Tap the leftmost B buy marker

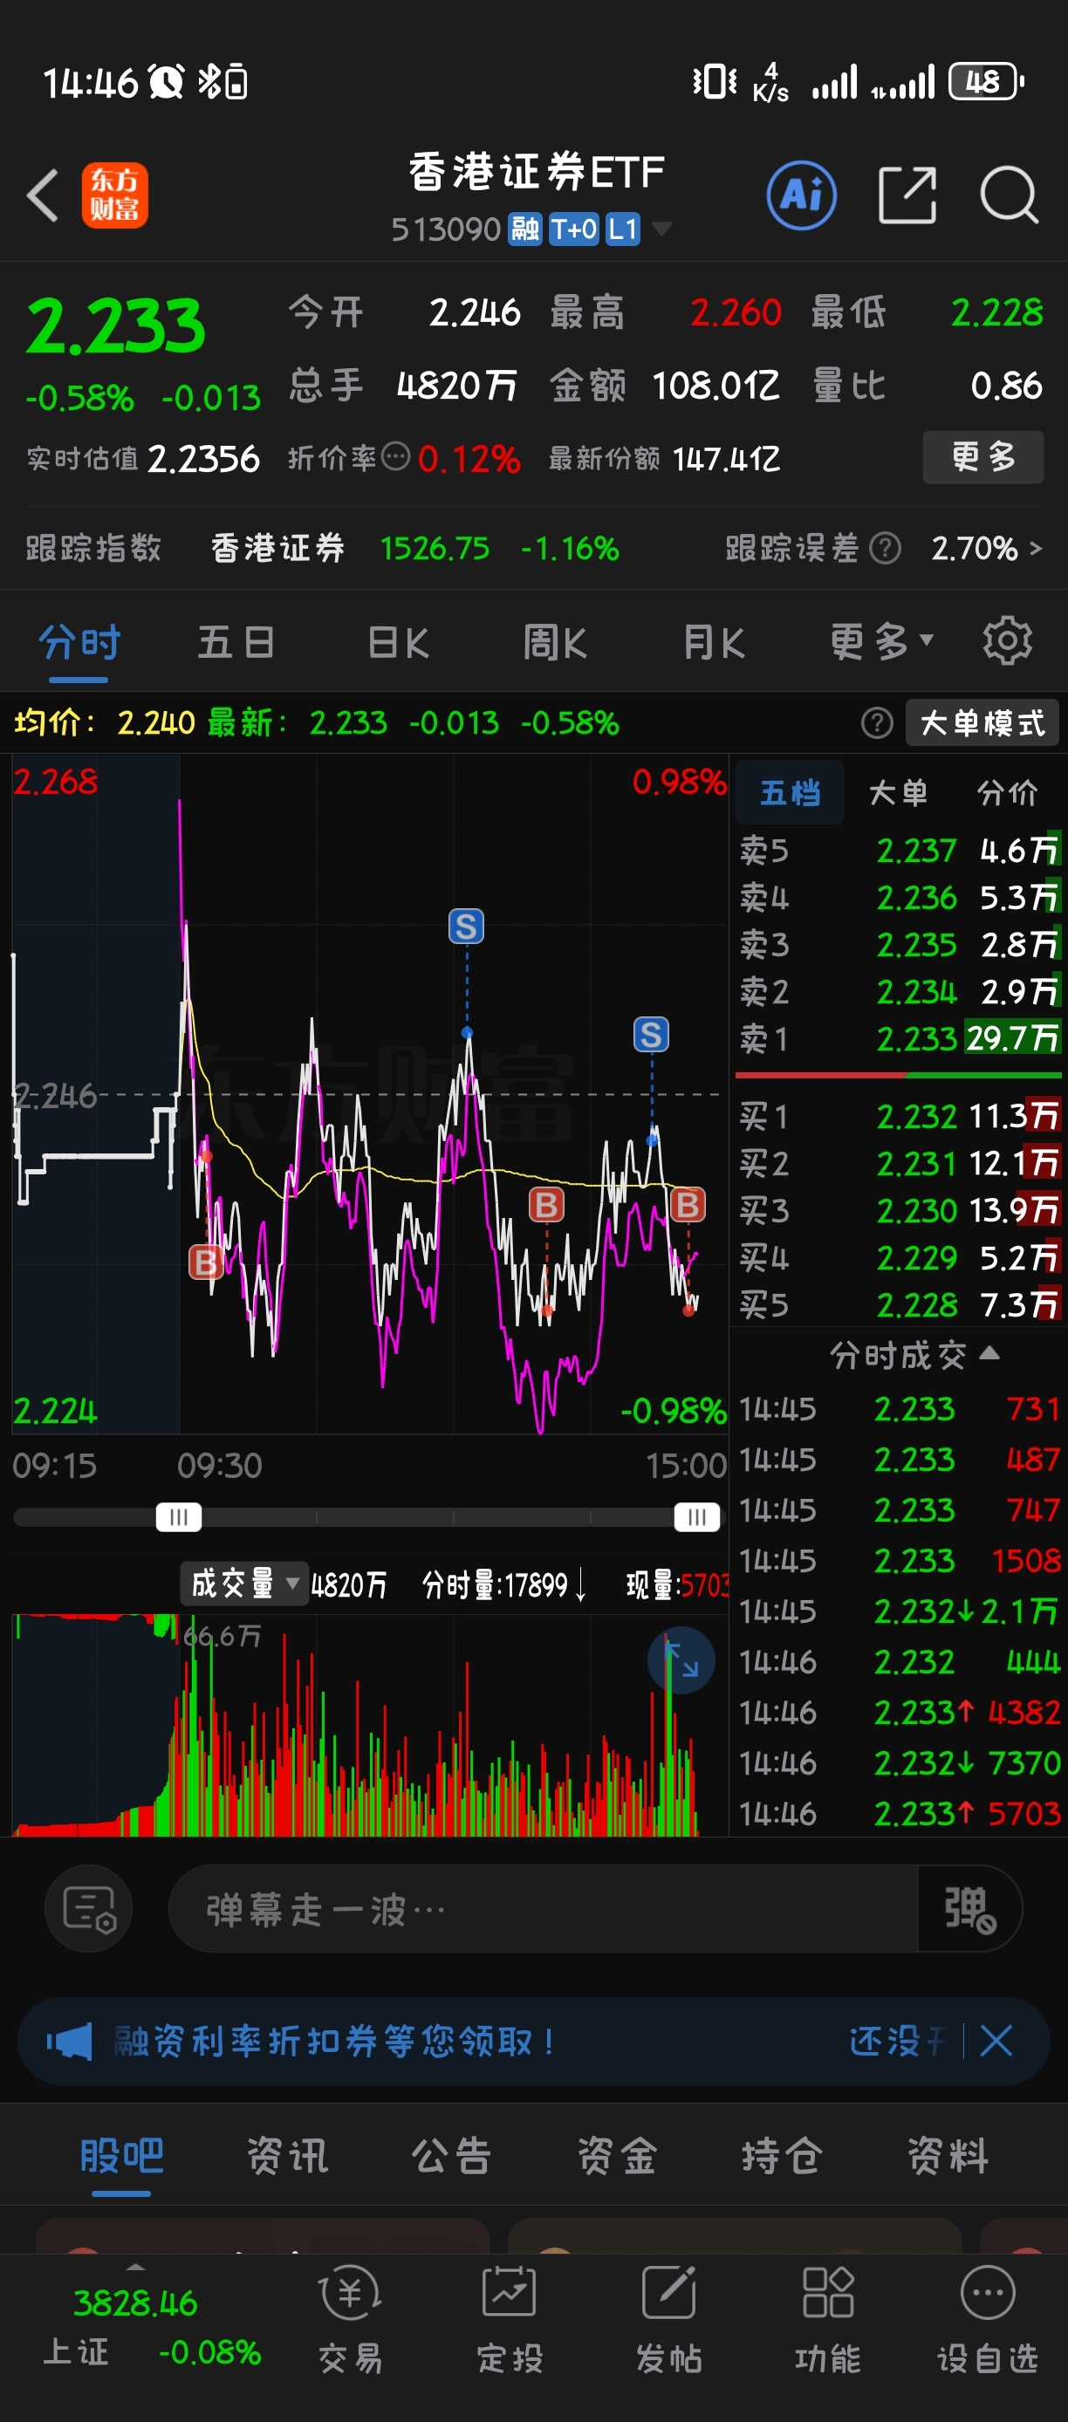click(x=206, y=1261)
